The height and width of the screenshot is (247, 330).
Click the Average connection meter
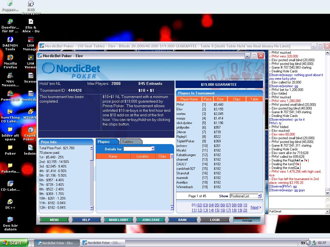[x=247, y=220]
